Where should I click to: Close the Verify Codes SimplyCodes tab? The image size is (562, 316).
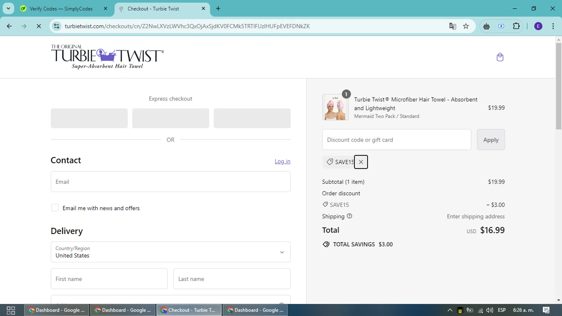pyautogui.click(x=105, y=9)
